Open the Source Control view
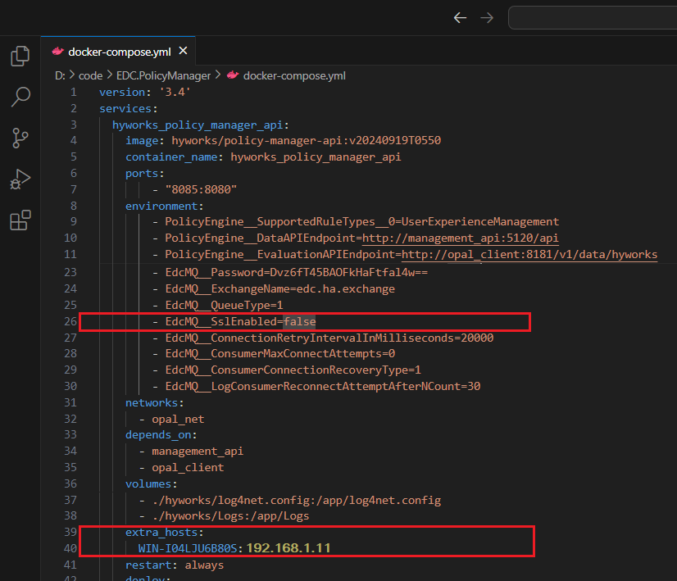The height and width of the screenshot is (581, 677). click(x=20, y=138)
